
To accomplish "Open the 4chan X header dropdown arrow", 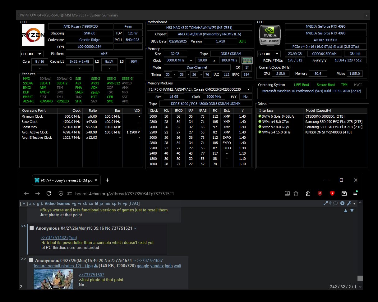I will point(355,204).
